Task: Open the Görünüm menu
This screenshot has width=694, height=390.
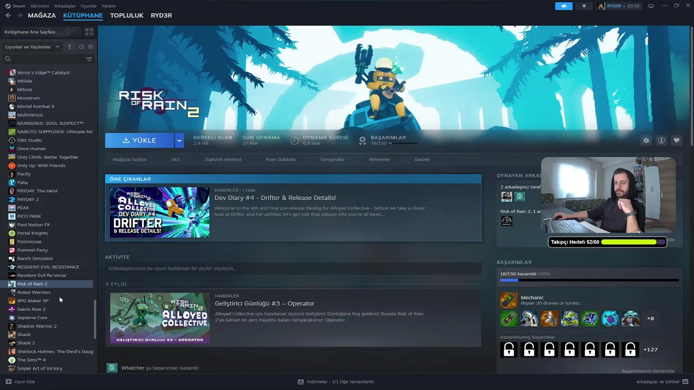Action: (40, 6)
